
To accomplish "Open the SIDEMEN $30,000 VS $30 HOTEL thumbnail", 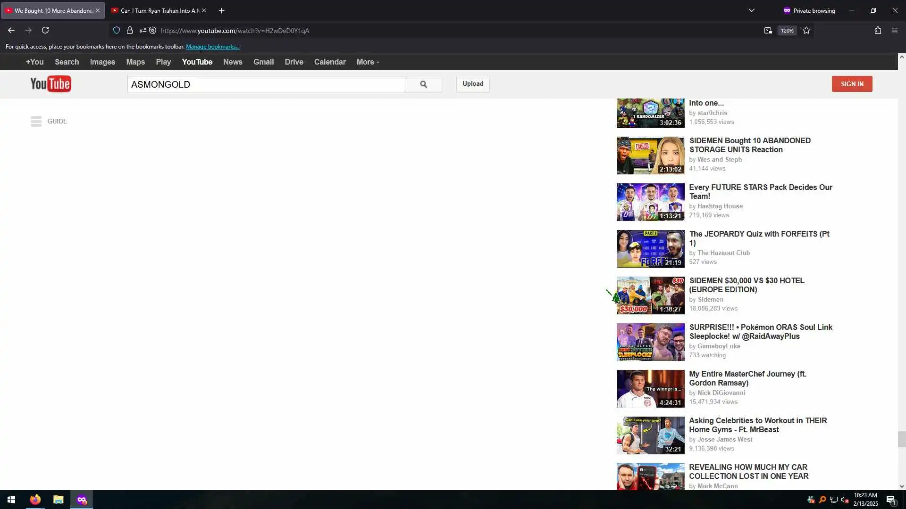I will [x=650, y=295].
